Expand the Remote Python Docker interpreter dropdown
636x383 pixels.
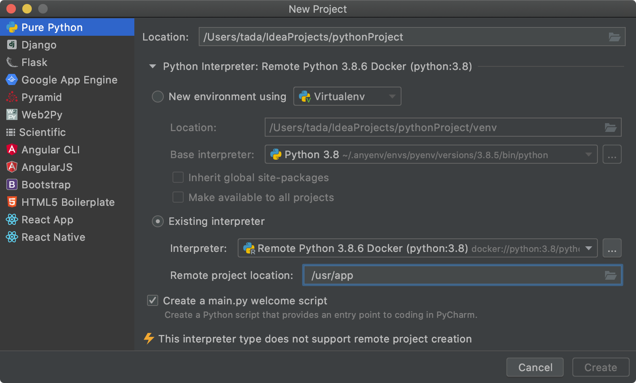(x=417, y=248)
